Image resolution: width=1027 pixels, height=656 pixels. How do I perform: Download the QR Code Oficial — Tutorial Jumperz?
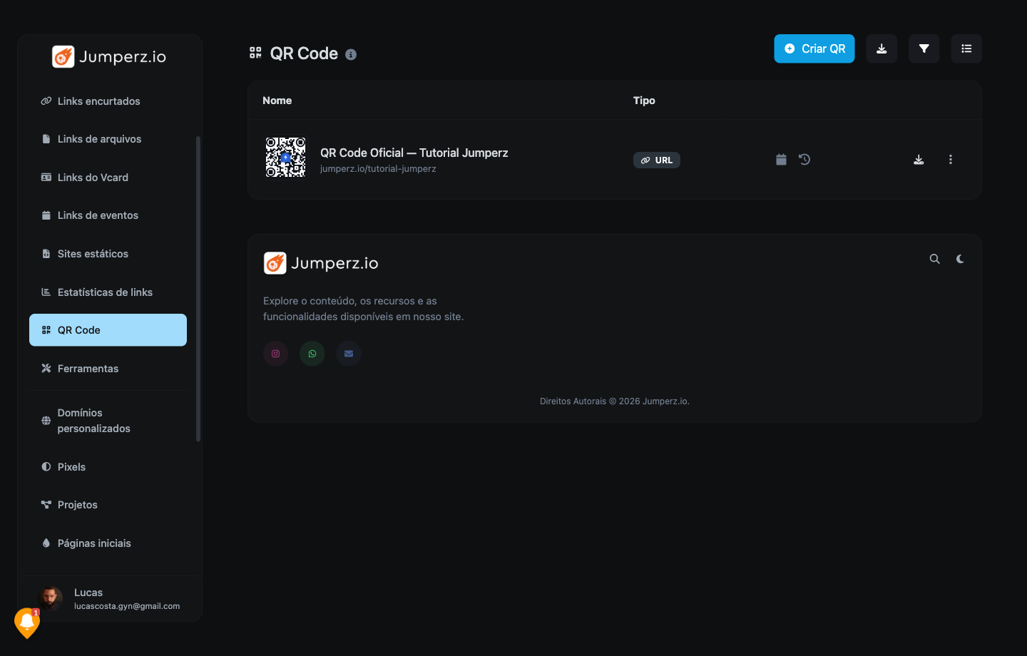pos(919,160)
